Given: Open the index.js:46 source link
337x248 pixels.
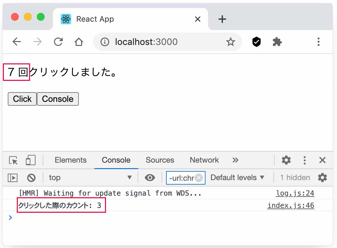Looking at the screenshot, I should (x=290, y=205).
